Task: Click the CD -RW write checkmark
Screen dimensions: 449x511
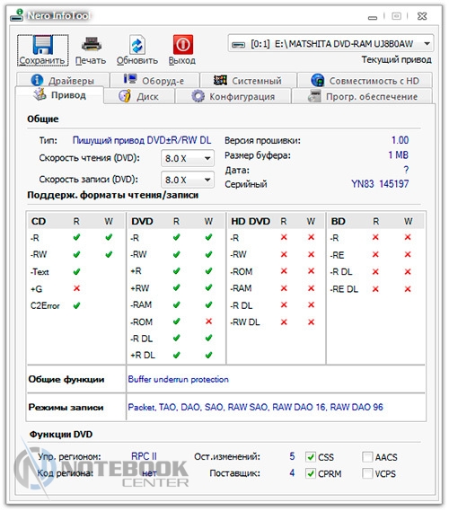Action: (109, 254)
